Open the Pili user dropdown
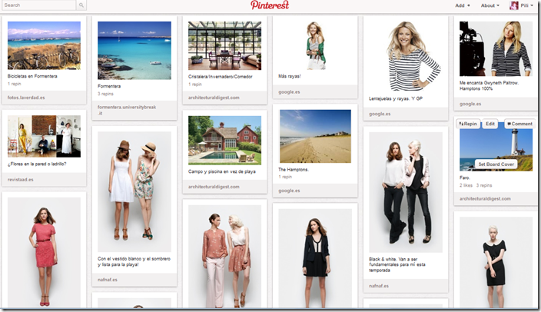 click(527, 5)
